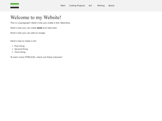Click the 'Welcome to my Website!' heading
The width and height of the screenshot is (162, 121).
[36, 17]
